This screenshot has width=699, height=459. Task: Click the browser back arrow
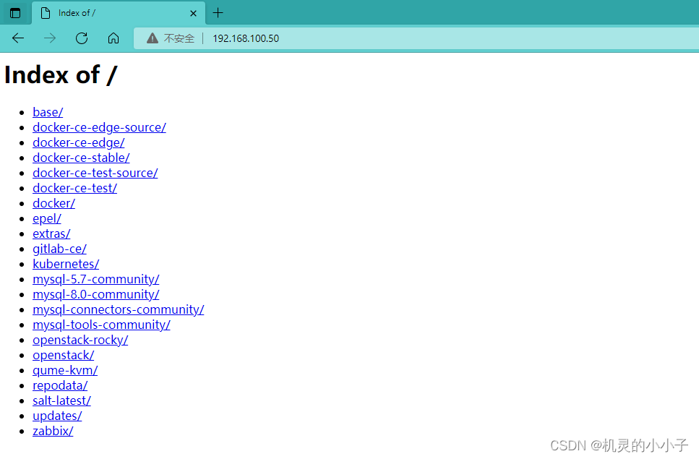pyautogui.click(x=18, y=38)
